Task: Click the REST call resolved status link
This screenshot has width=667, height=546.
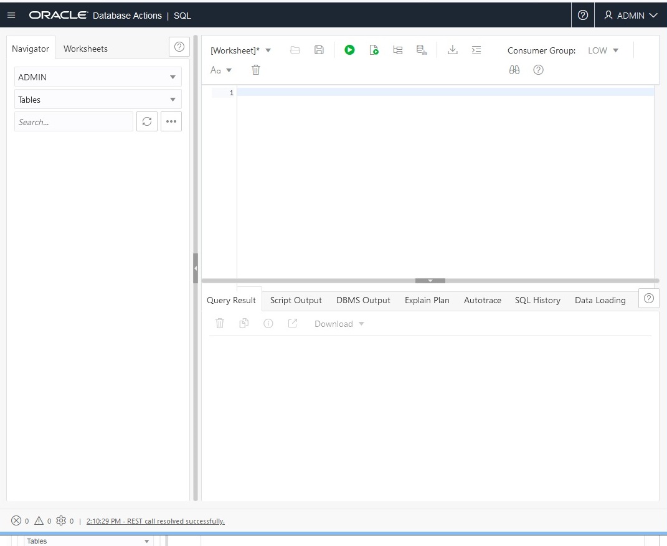Action: pos(155,521)
